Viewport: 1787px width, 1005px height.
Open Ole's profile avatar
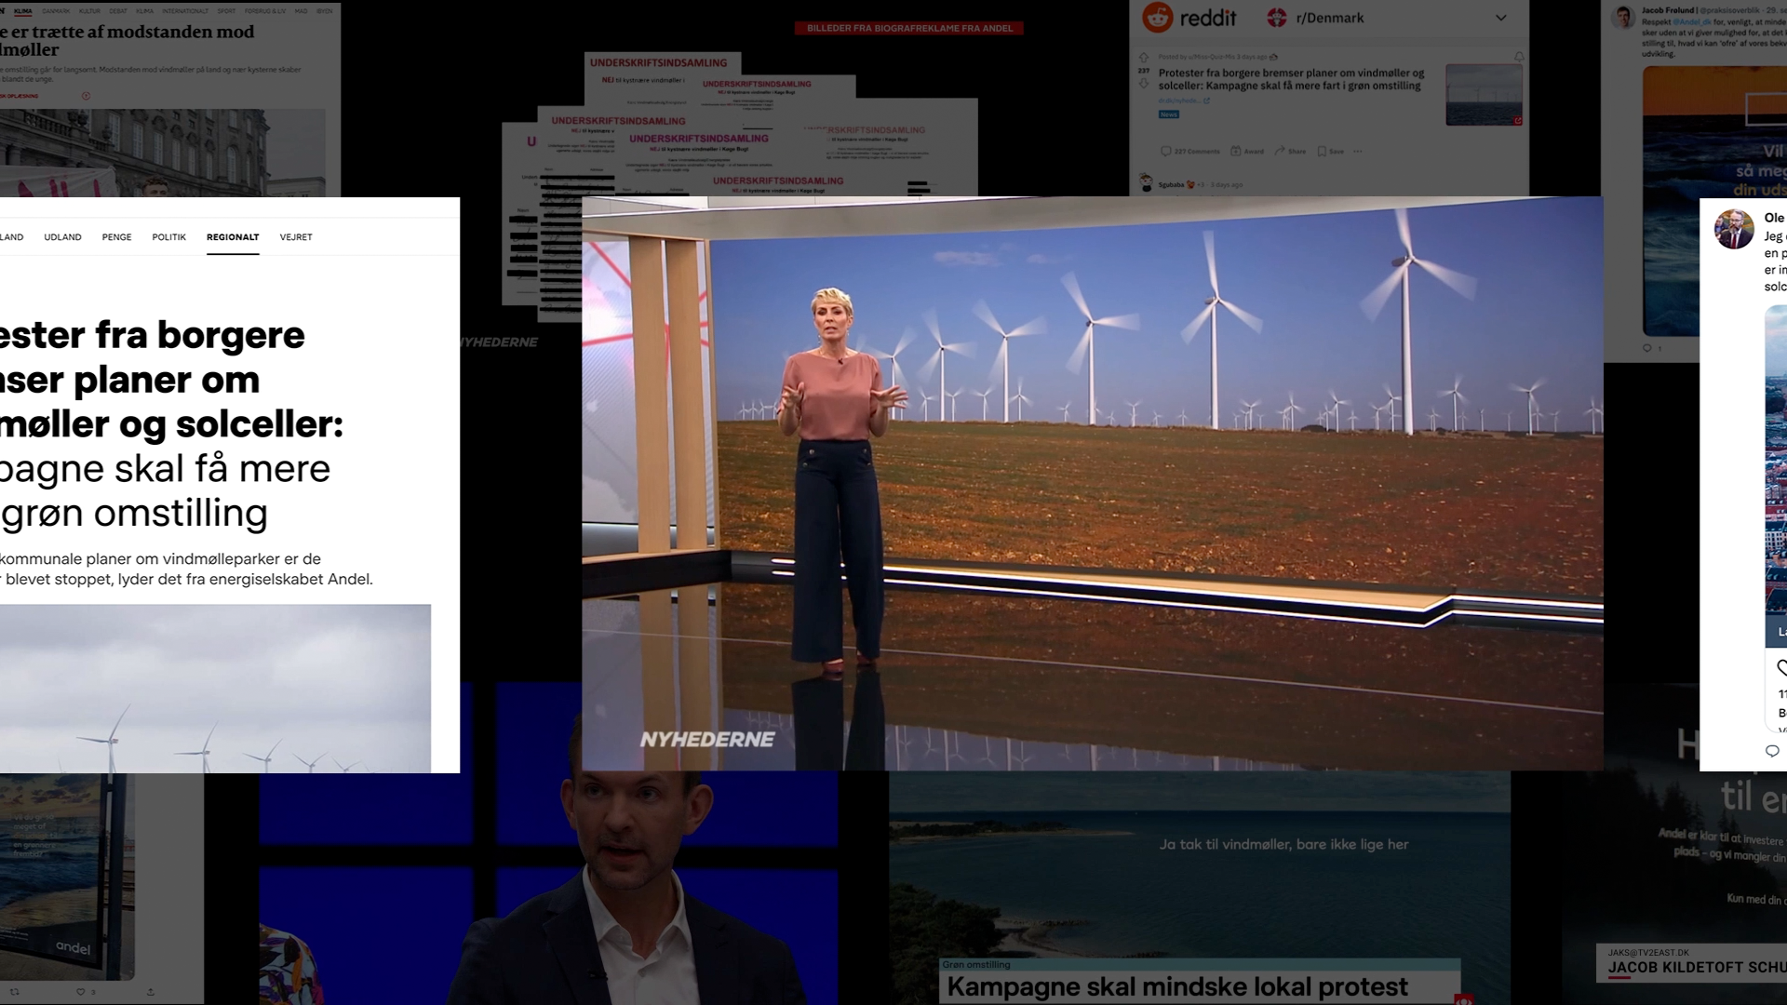coord(1733,229)
